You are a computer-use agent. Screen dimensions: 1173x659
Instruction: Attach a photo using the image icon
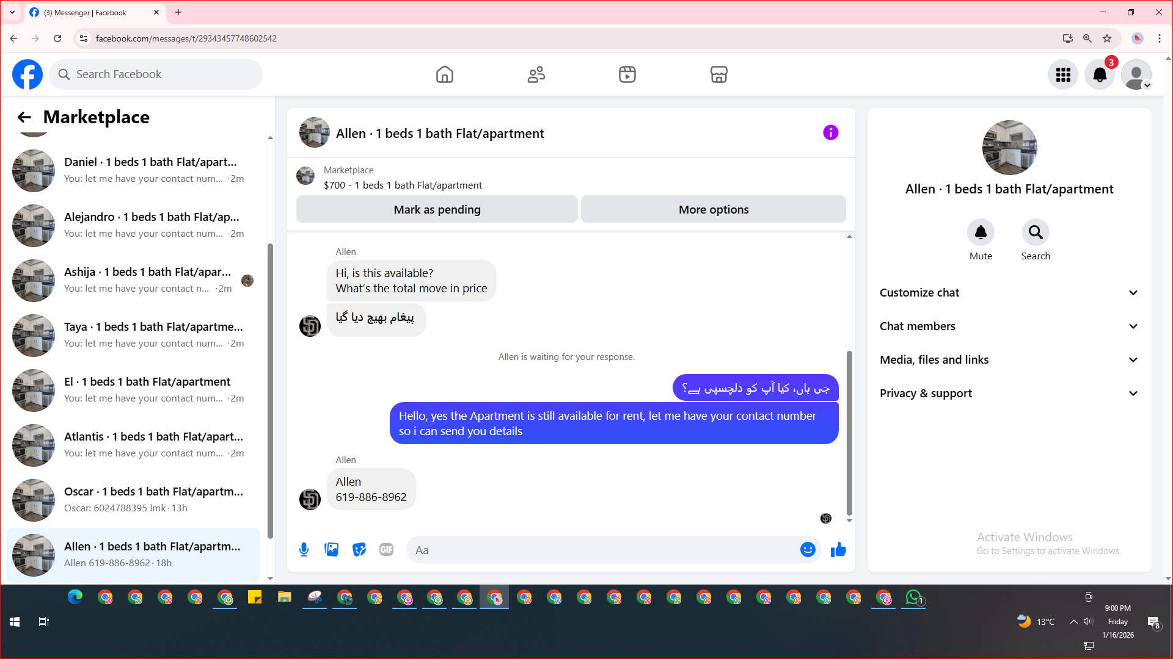pyautogui.click(x=331, y=550)
